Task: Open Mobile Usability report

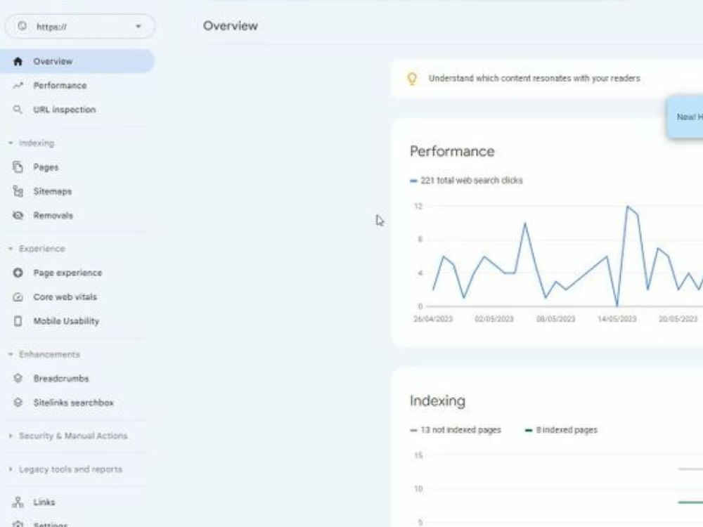Action: point(77,321)
